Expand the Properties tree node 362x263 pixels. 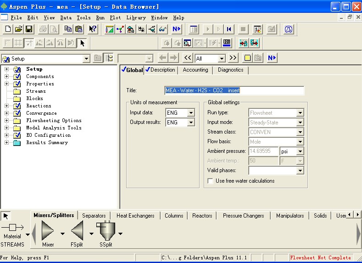tap(7, 84)
